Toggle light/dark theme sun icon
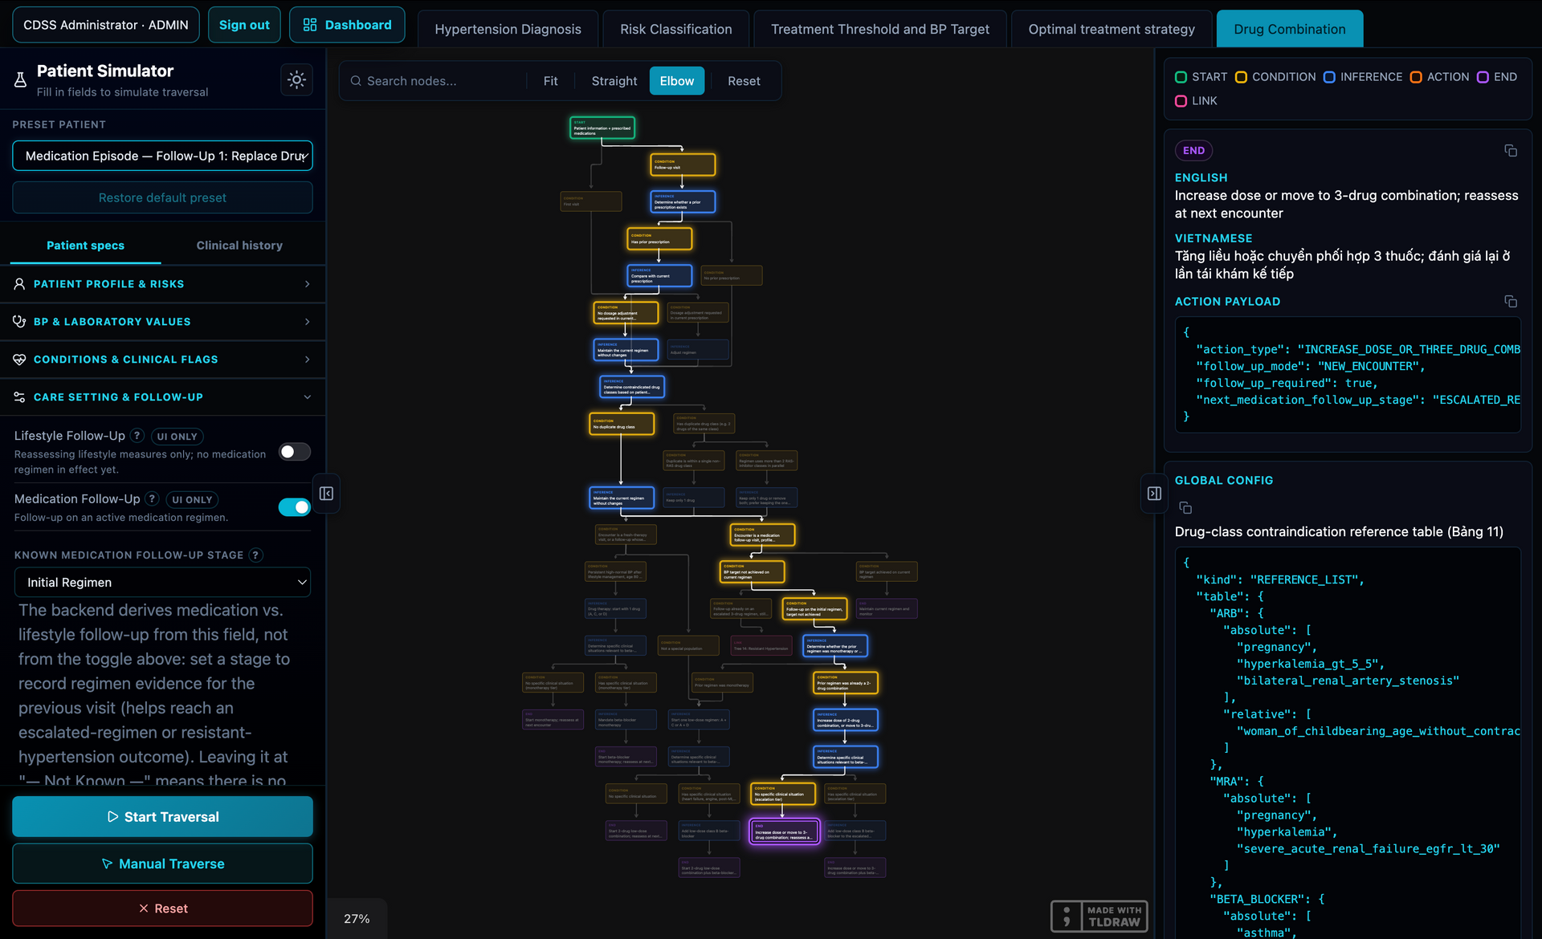Viewport: 1542px width, 939px height. pos(297,79)
